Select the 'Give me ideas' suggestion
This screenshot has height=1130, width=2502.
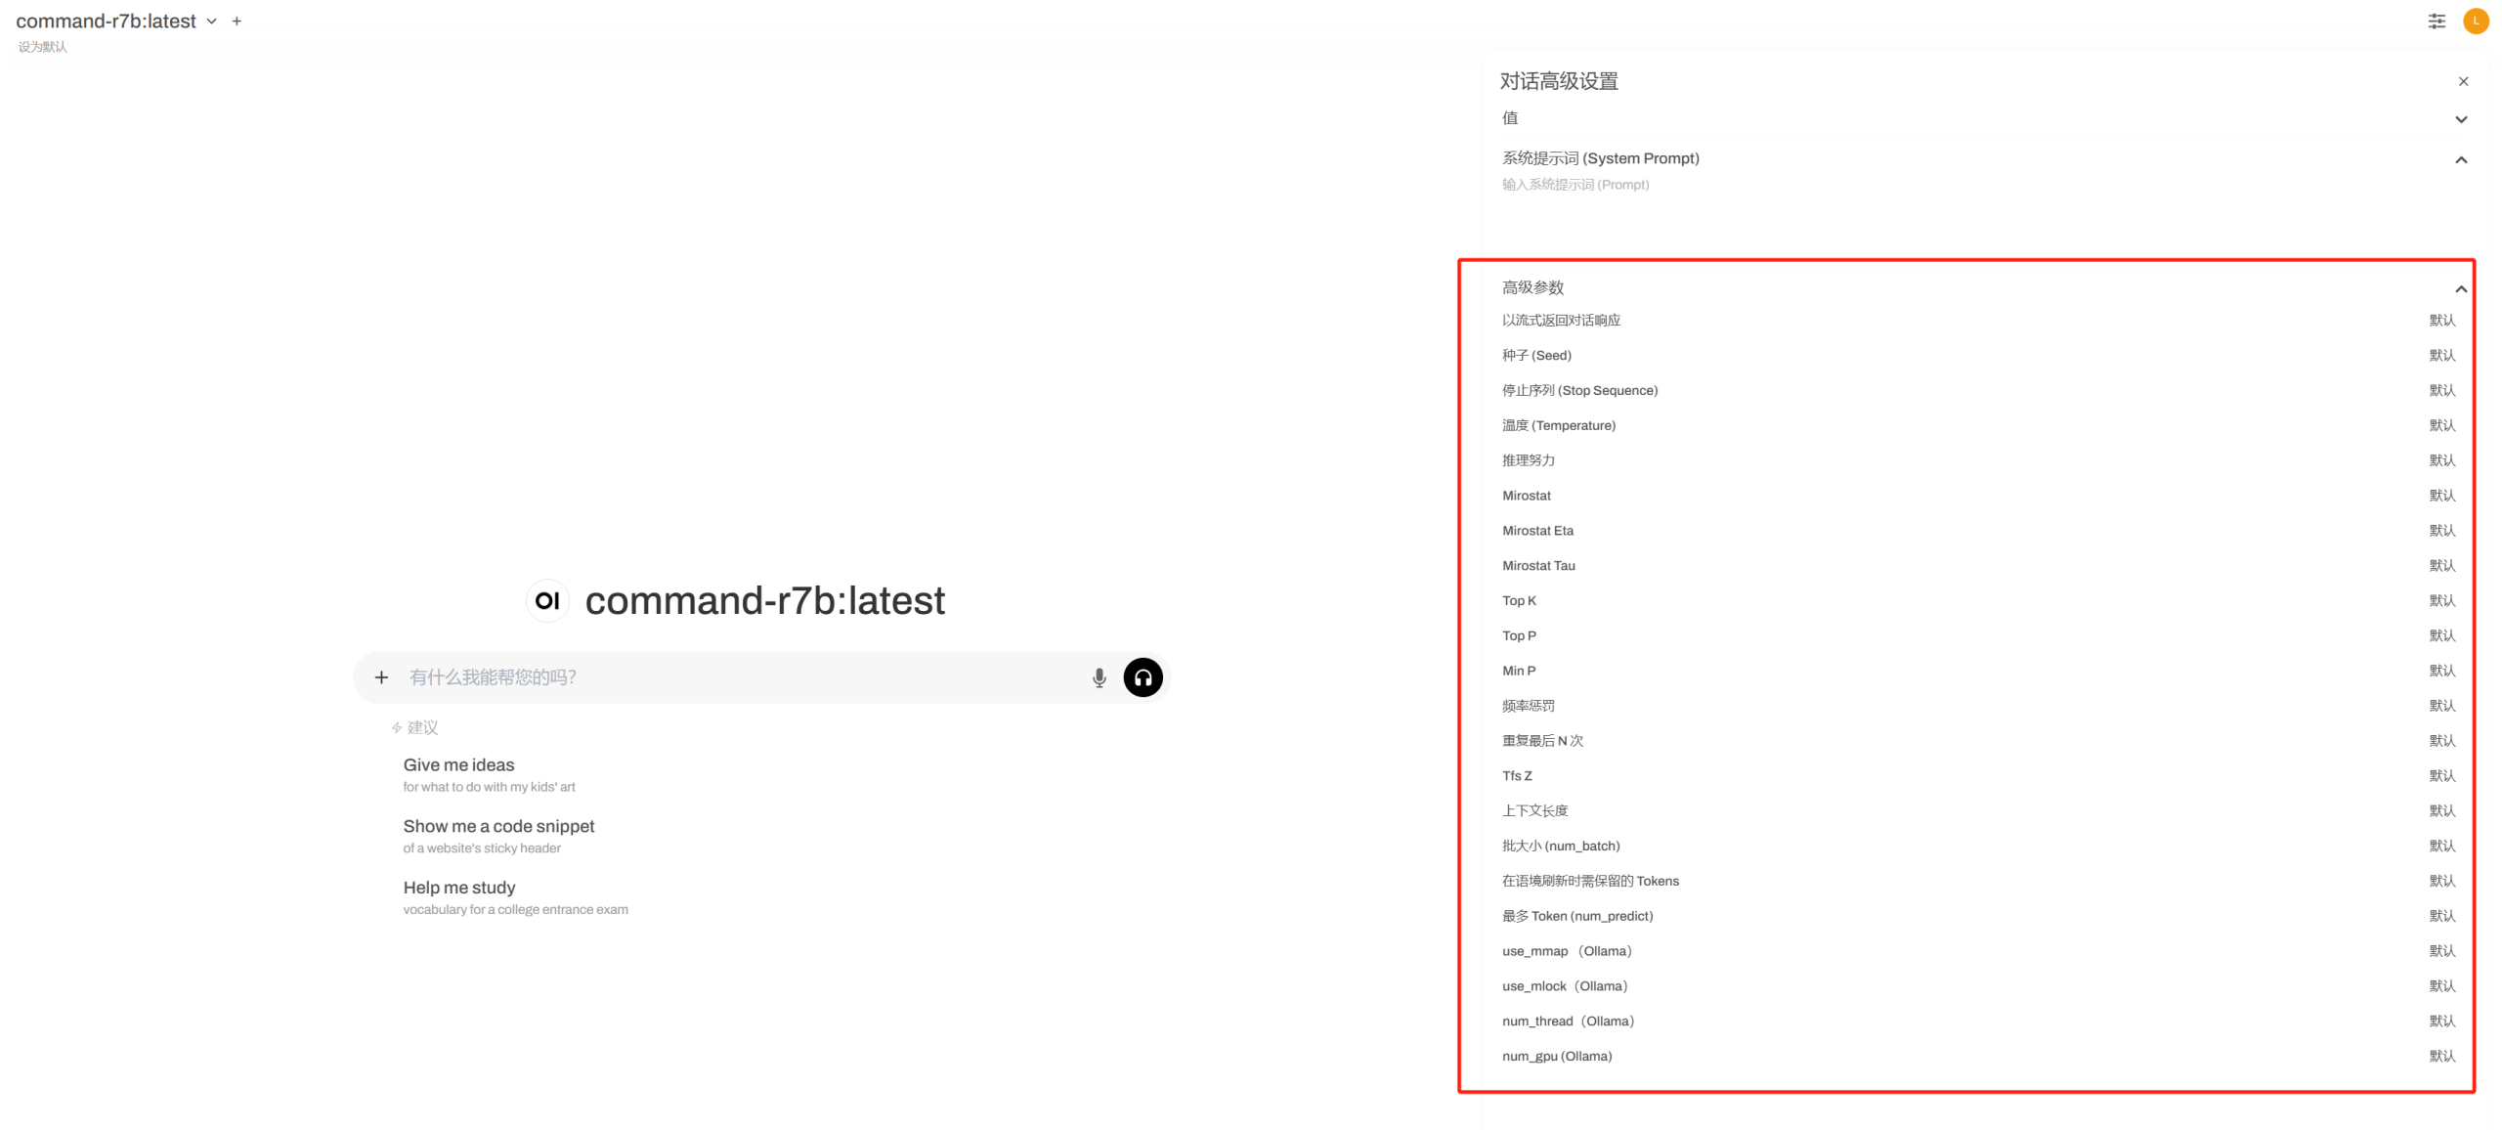click(458, 765)
